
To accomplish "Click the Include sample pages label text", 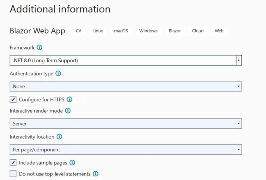I will pyautogui.click(x=43, y=163).
